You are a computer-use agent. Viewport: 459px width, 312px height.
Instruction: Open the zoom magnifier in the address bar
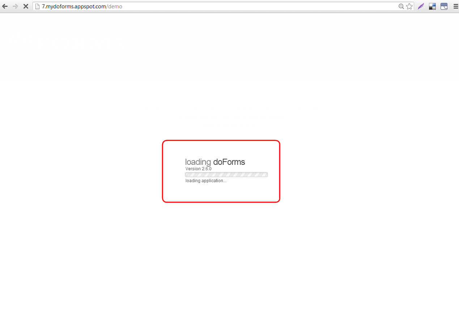coord(401,7)
